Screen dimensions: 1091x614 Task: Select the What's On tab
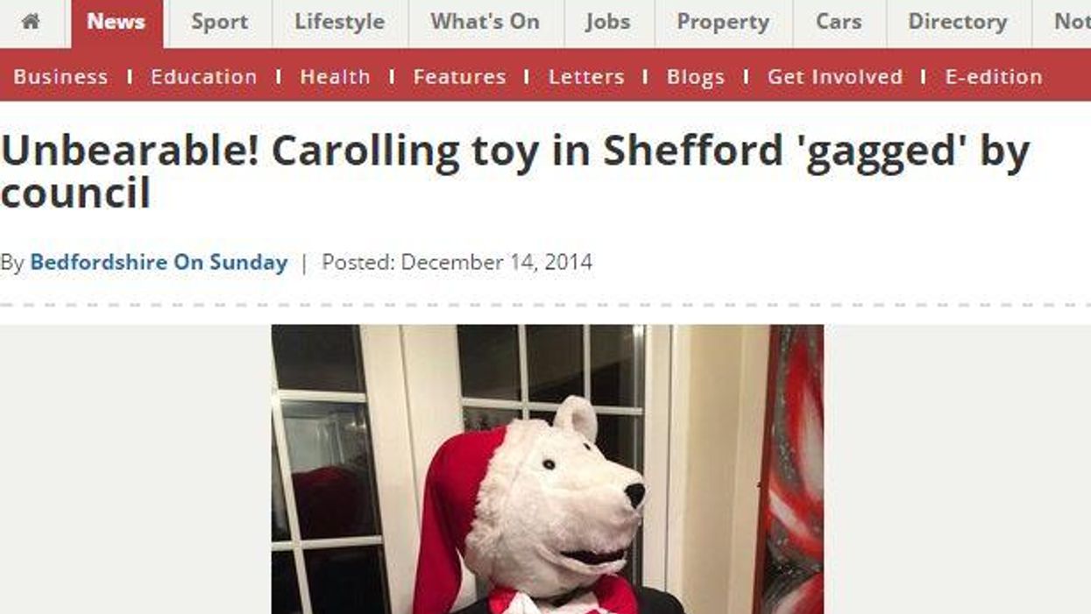tap(485, 23)
